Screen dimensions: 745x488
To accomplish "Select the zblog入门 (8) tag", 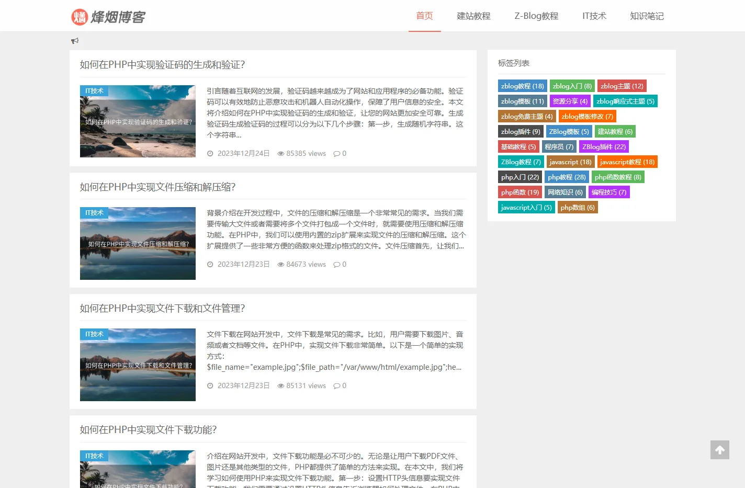I will pyautogui.click(x=572, y=86).
